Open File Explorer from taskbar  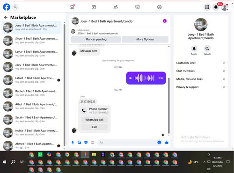(x=94, y=154)
